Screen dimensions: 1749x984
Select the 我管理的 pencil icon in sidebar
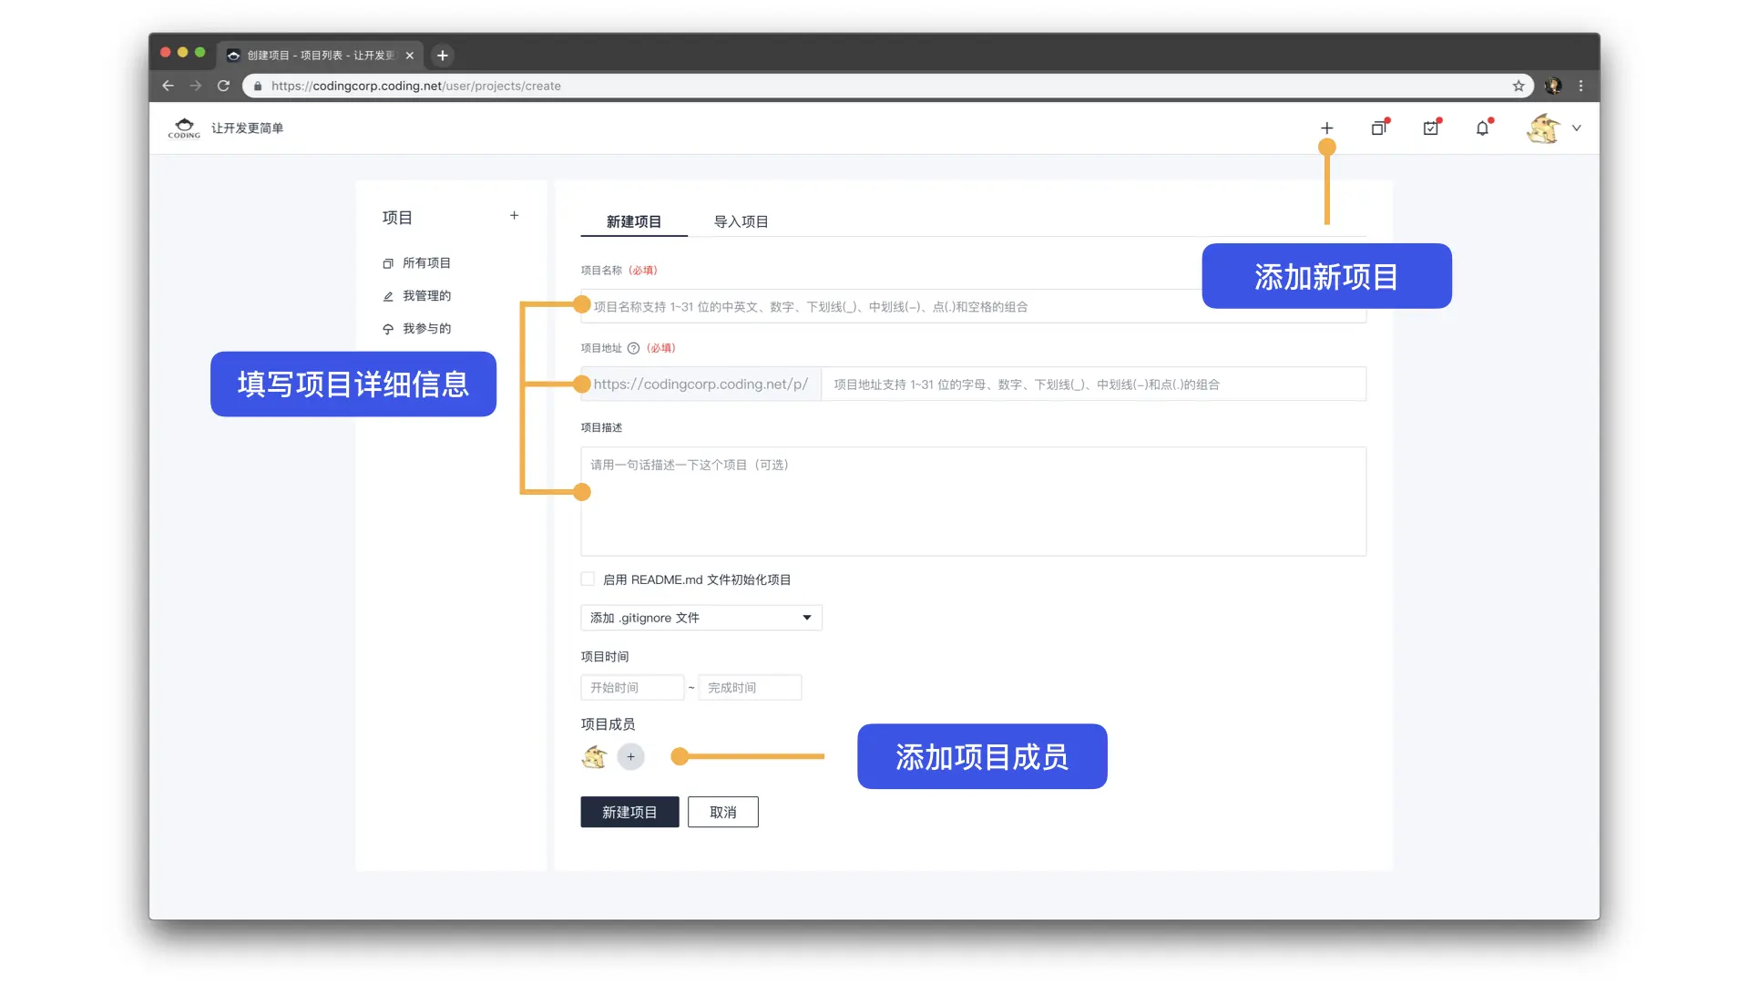(388, 296)
